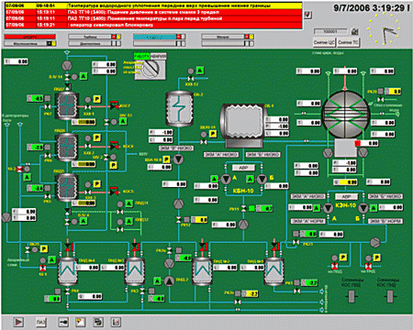This screenshot has height=330, width=413.
Task: Click the yellow alarm row in event list
Action: point(153,5)
